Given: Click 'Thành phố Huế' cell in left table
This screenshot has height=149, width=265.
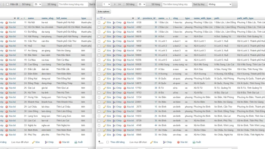Looking at the screenshot, I should coord(64,46).
